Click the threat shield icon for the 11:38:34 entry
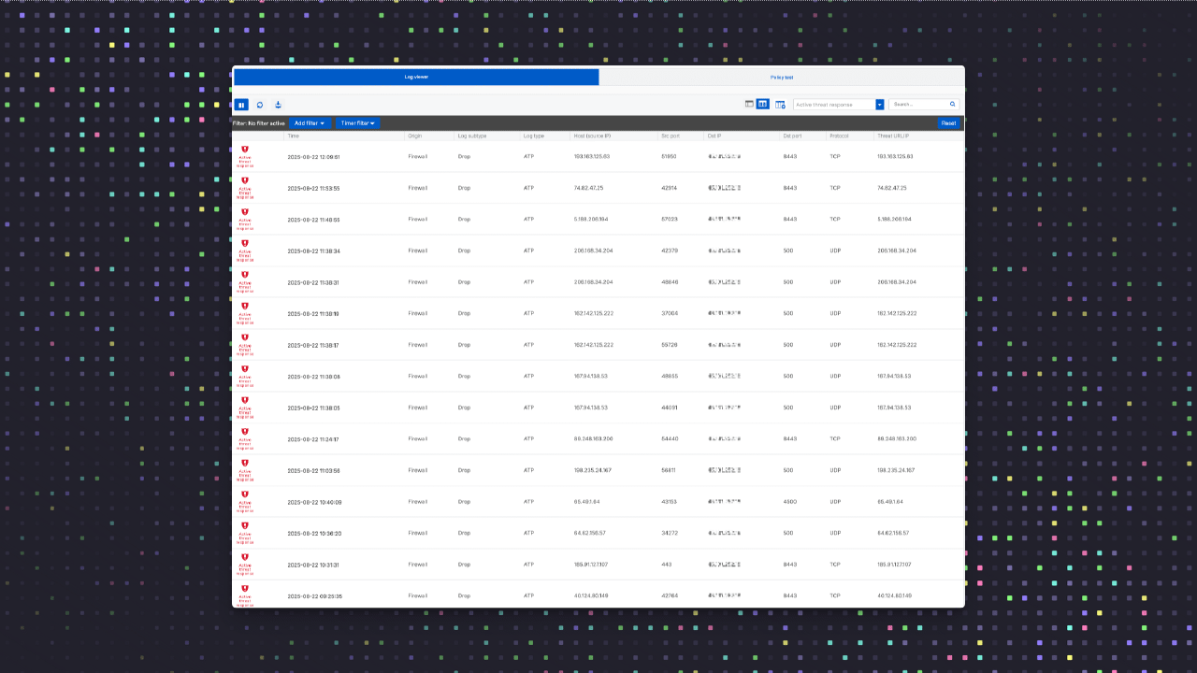 (245, 243)
